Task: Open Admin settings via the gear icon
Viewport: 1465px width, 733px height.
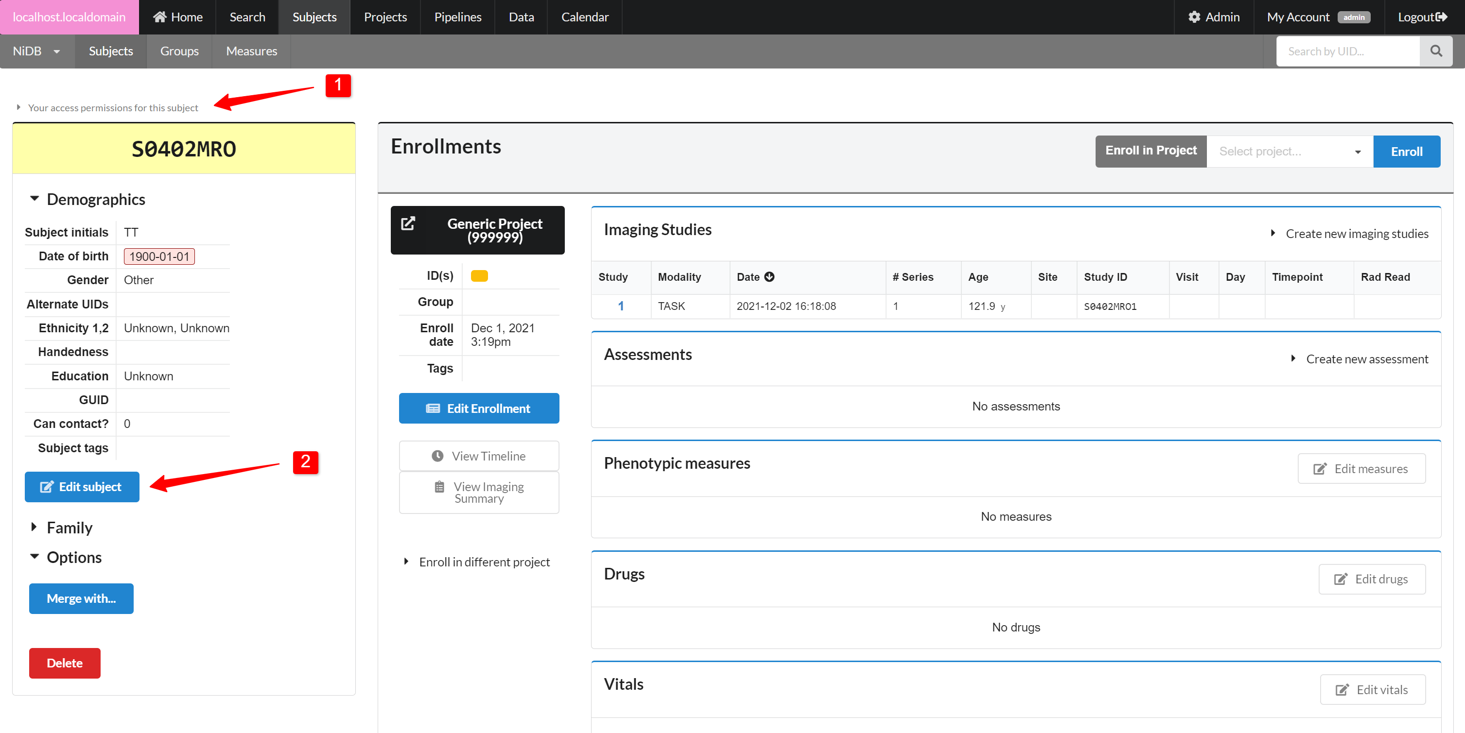Action: [1194, 17]
